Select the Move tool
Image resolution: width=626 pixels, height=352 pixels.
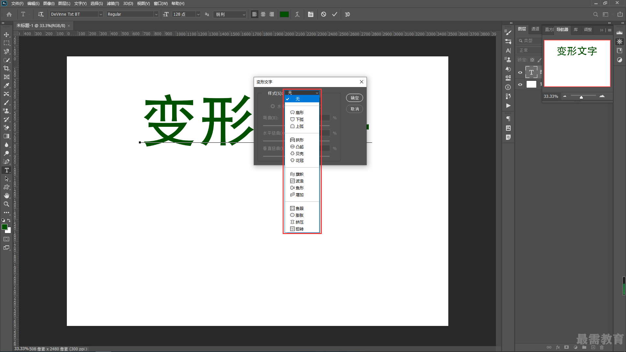click(x=7, y=35)
